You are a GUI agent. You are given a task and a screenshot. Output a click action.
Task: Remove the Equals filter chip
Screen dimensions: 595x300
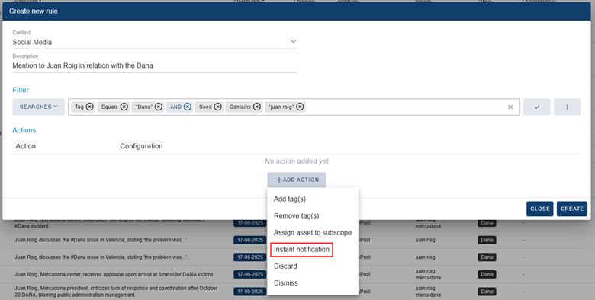click(124, 107)
